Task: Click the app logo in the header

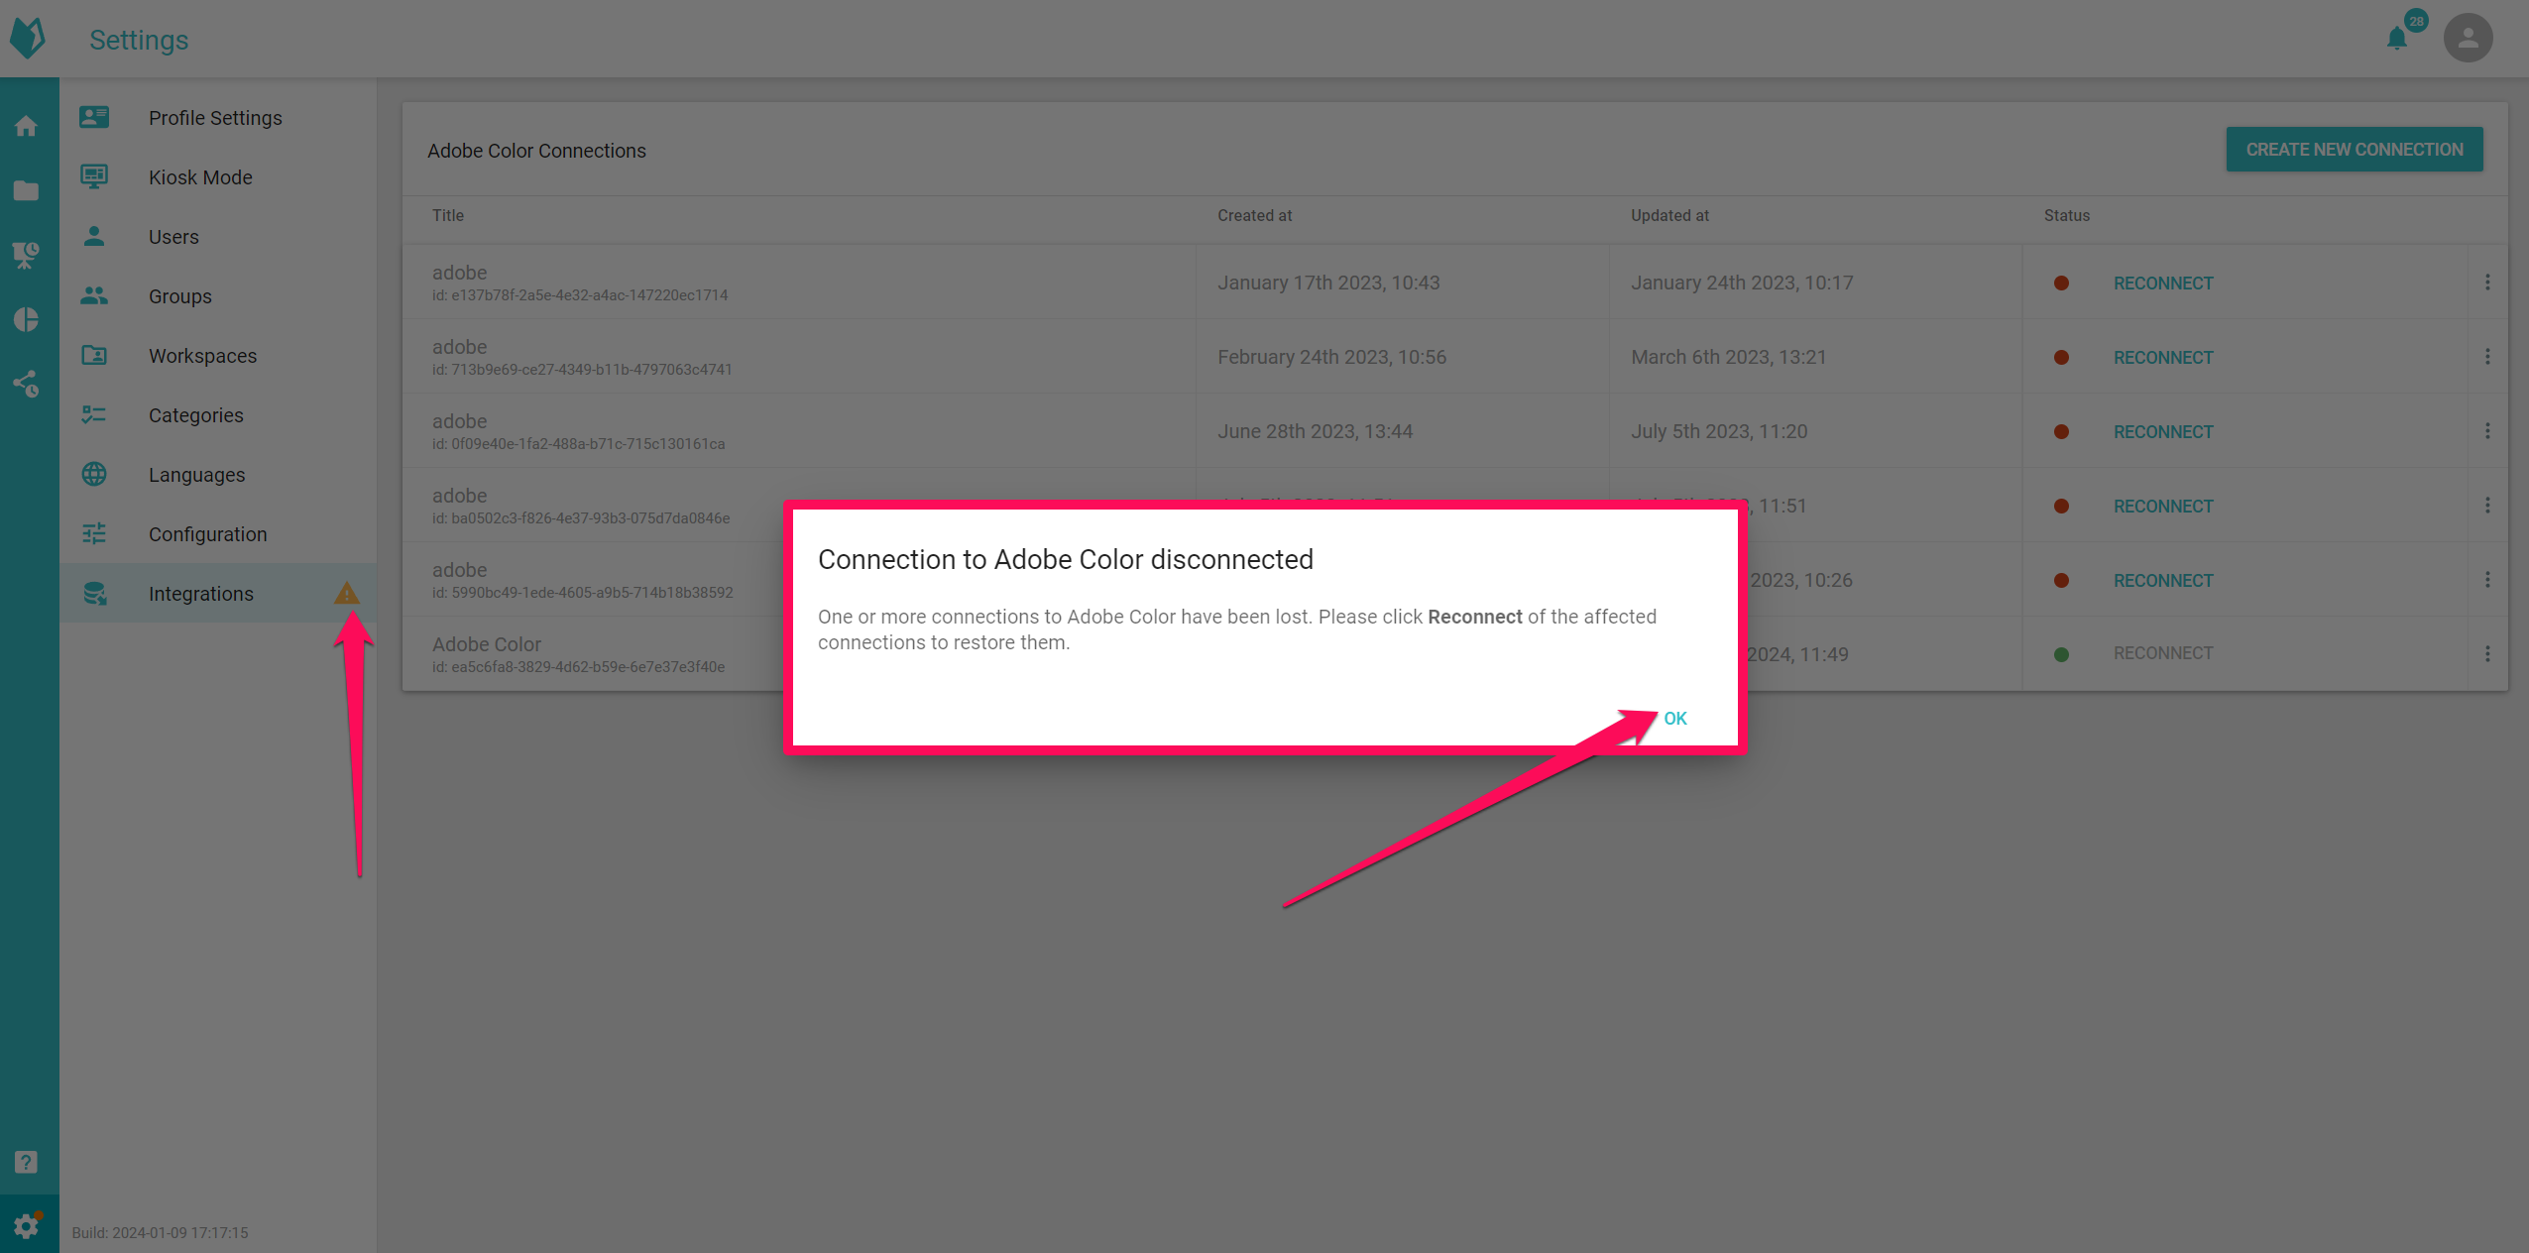Action: click(28, 39)
